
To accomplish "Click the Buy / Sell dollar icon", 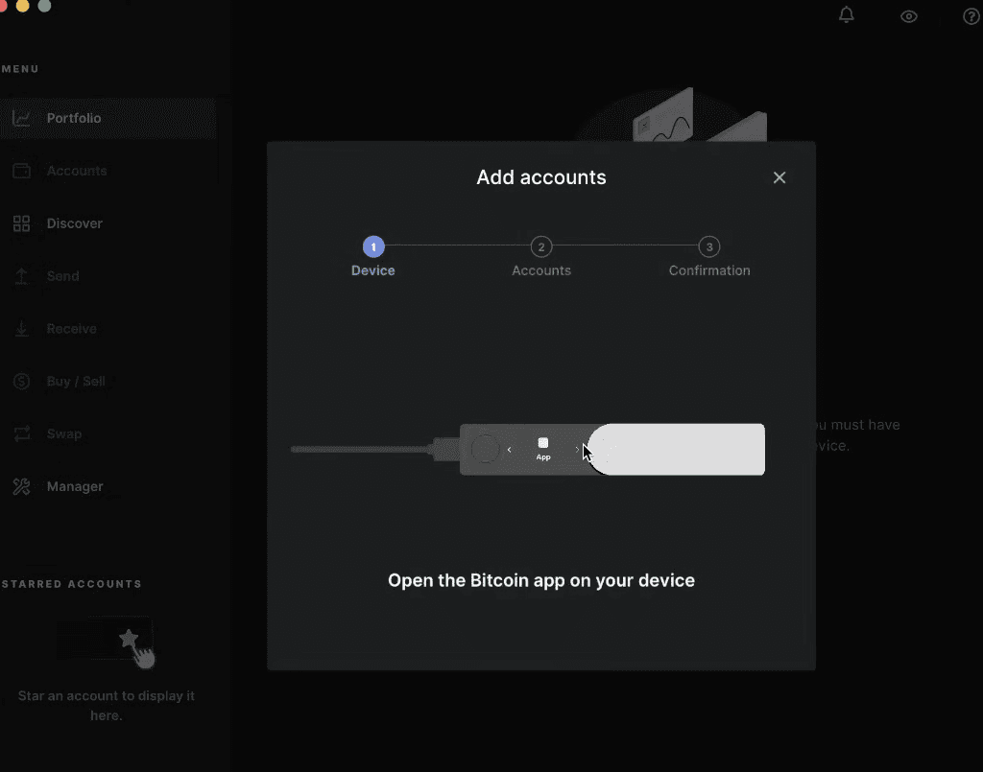I will [x=21, y=382].
